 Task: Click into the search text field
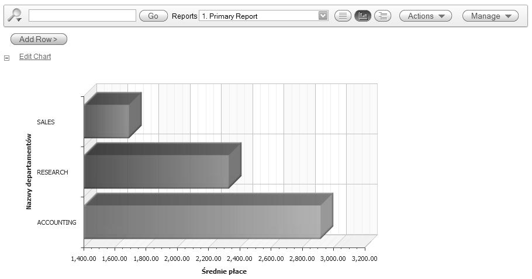click(82, 16)
